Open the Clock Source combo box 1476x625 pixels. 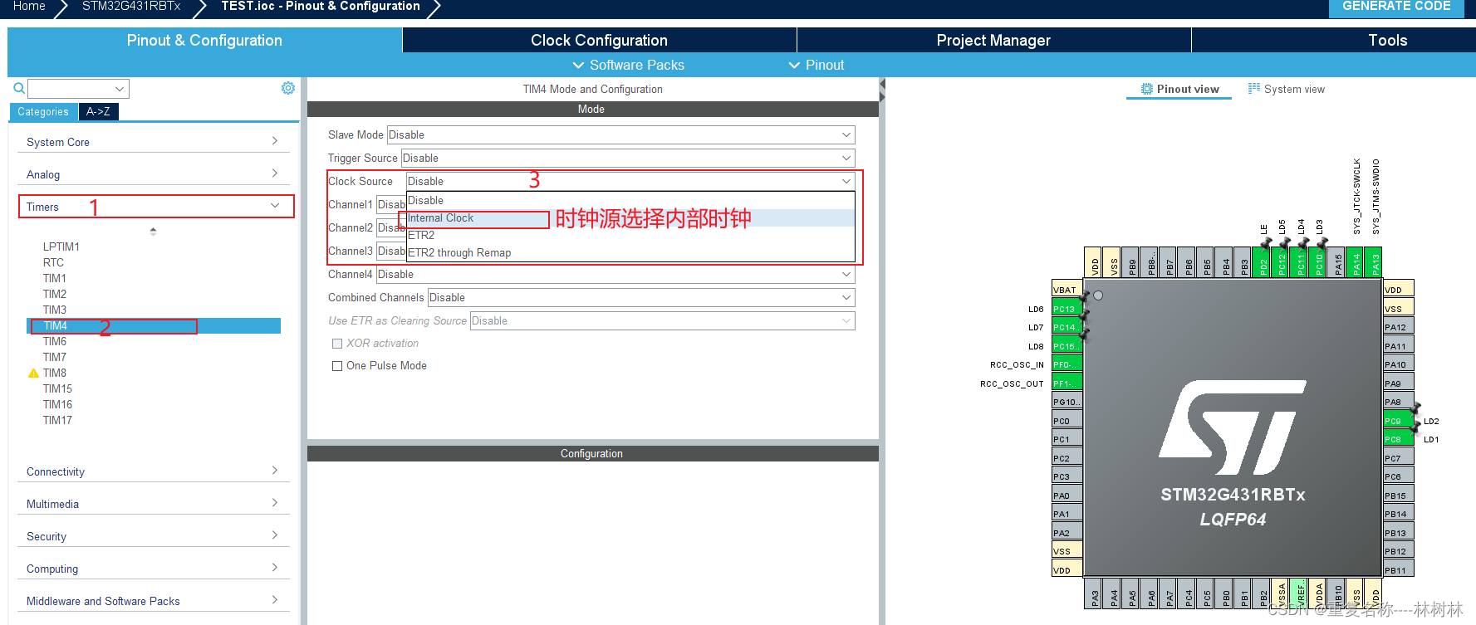pos(630,181)
